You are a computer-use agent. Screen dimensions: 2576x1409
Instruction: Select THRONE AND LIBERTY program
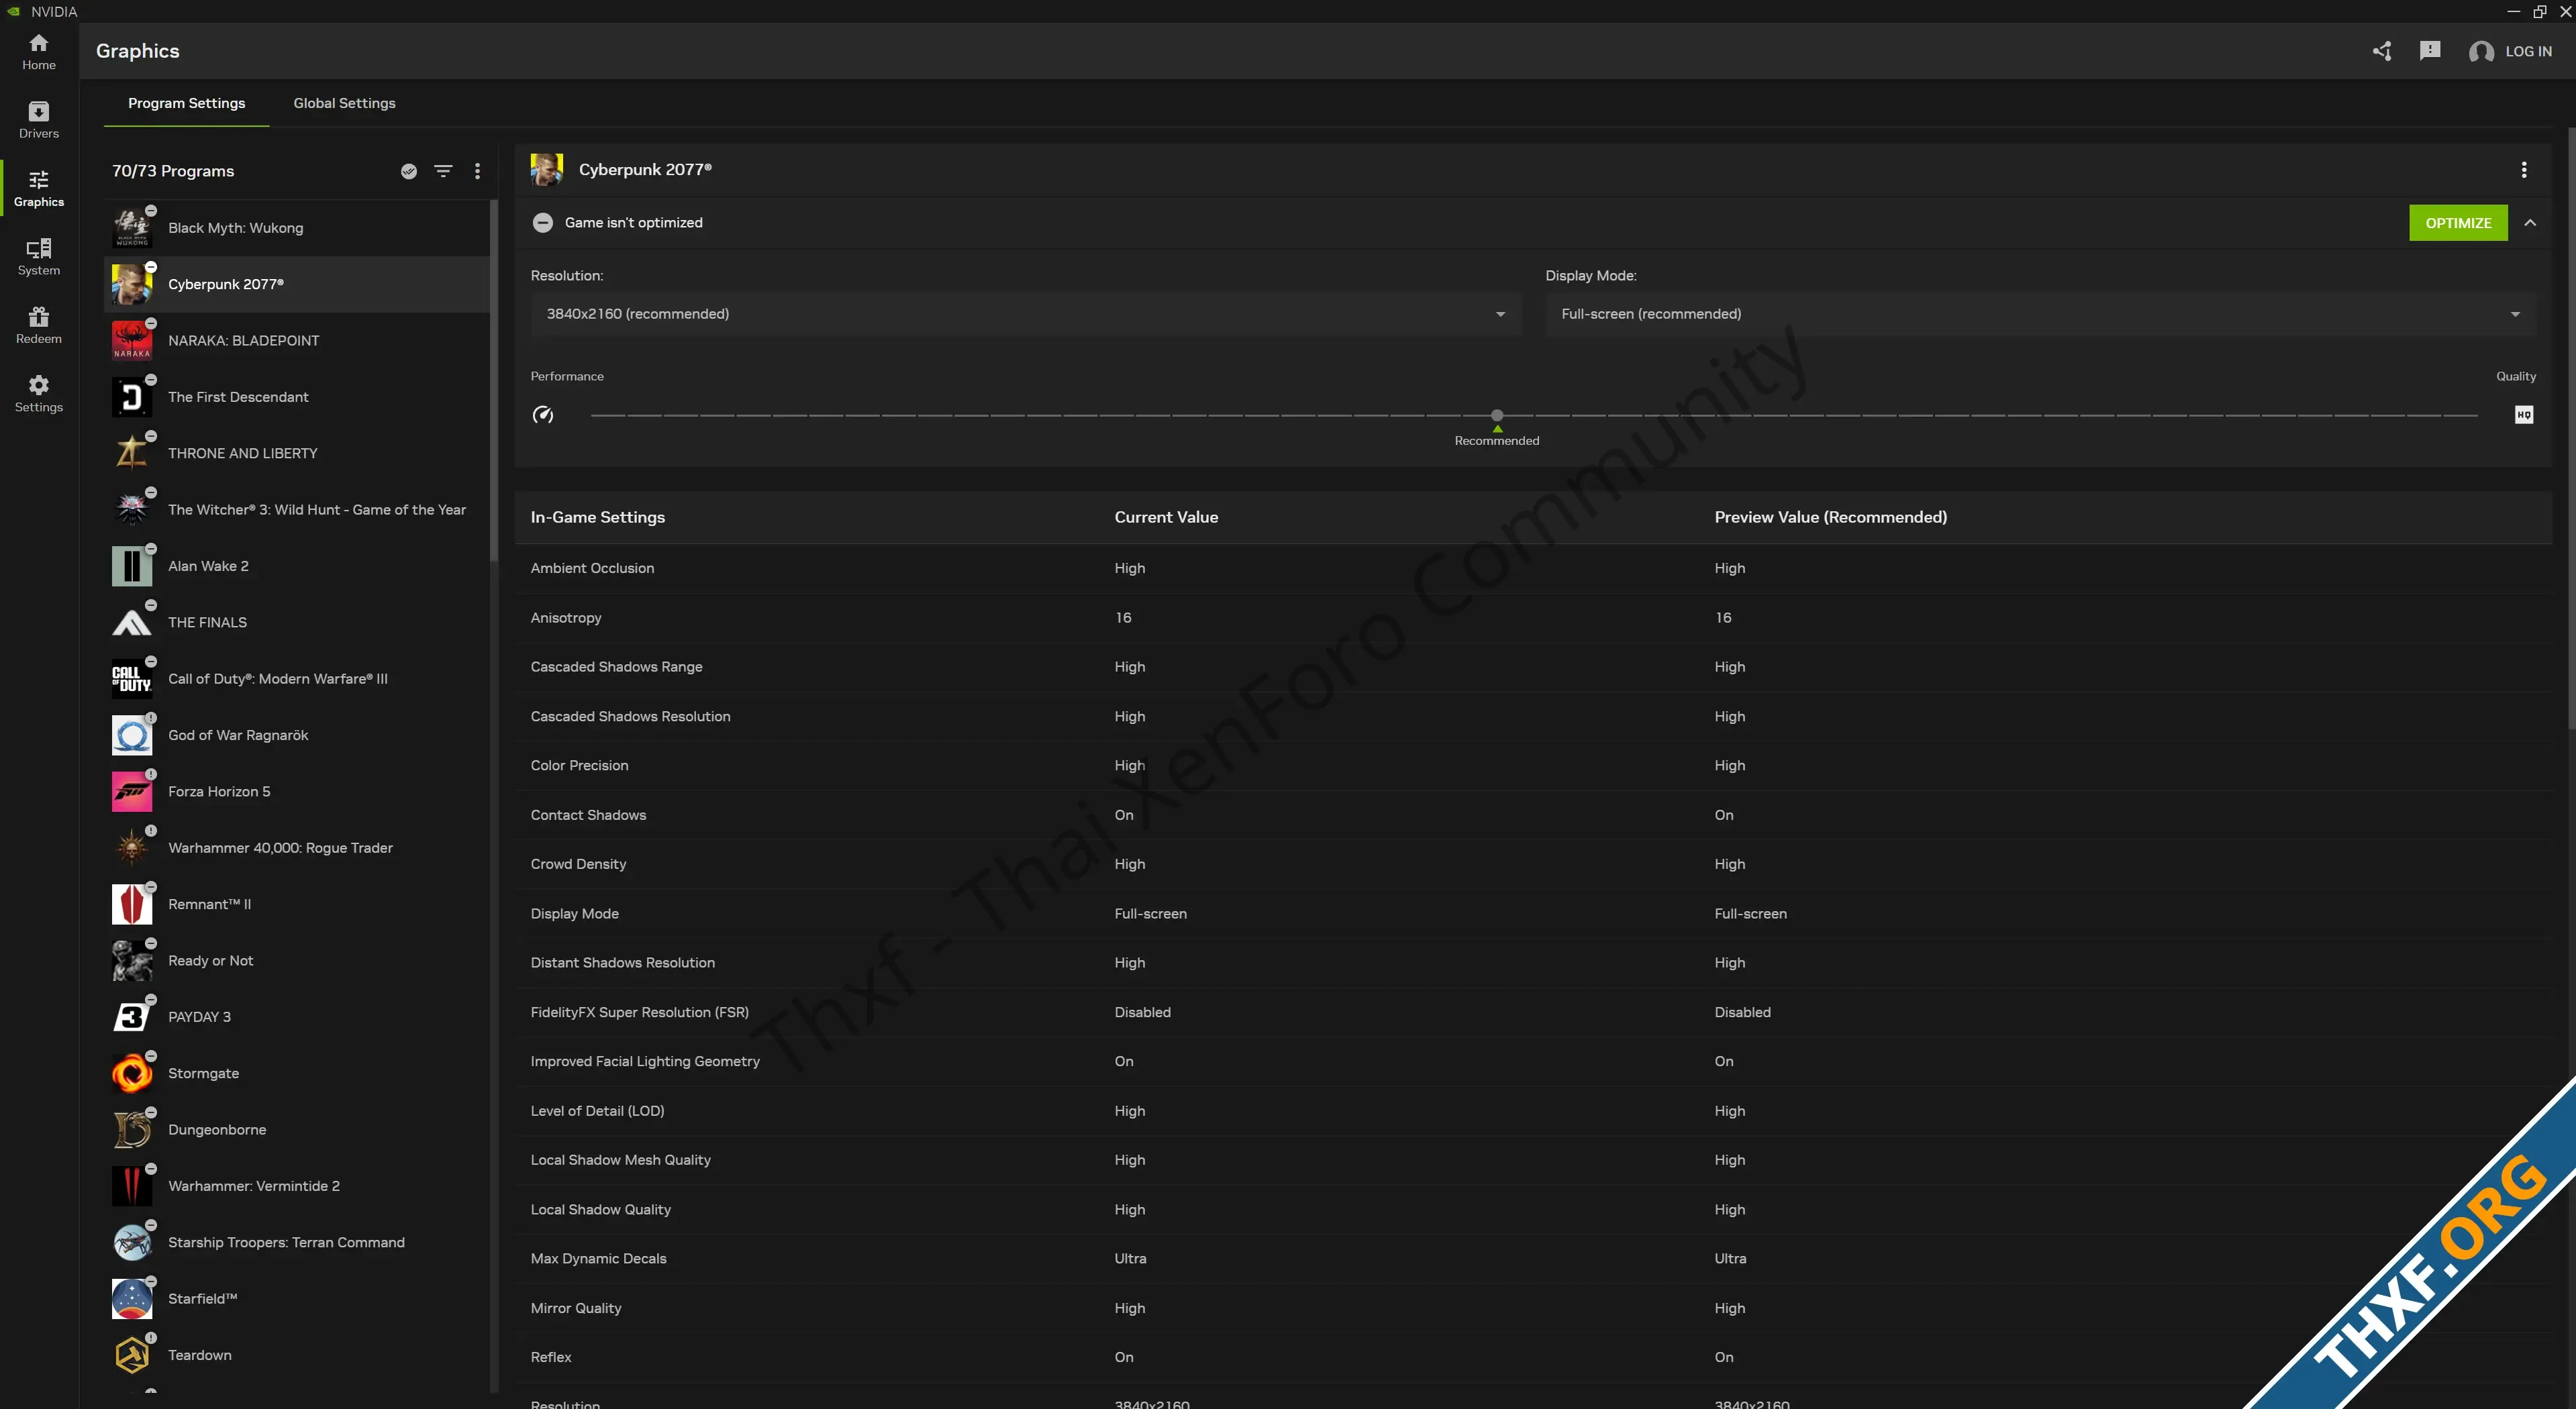(297, 453)
